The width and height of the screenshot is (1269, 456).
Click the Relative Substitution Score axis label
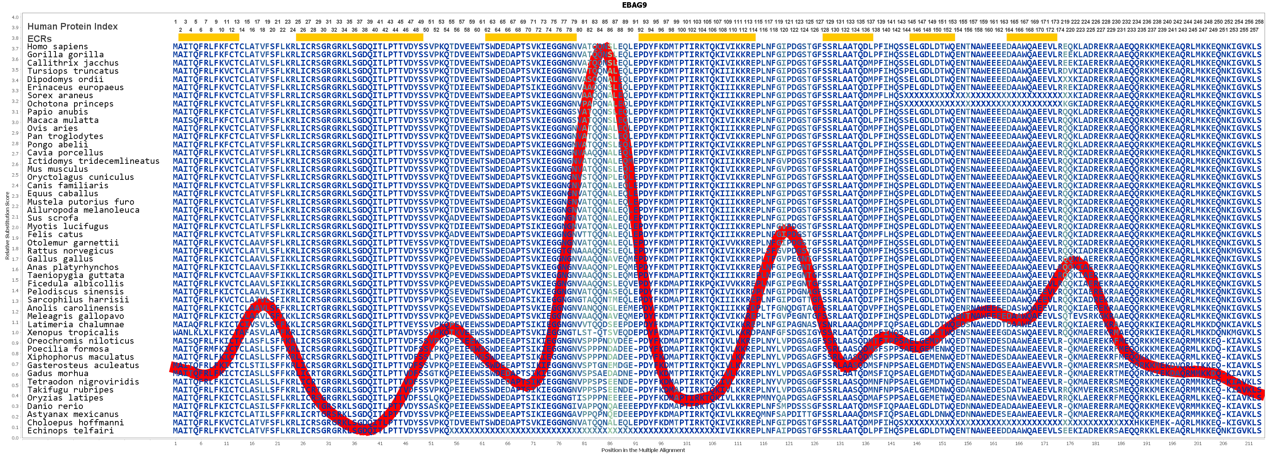click(7, 225)
